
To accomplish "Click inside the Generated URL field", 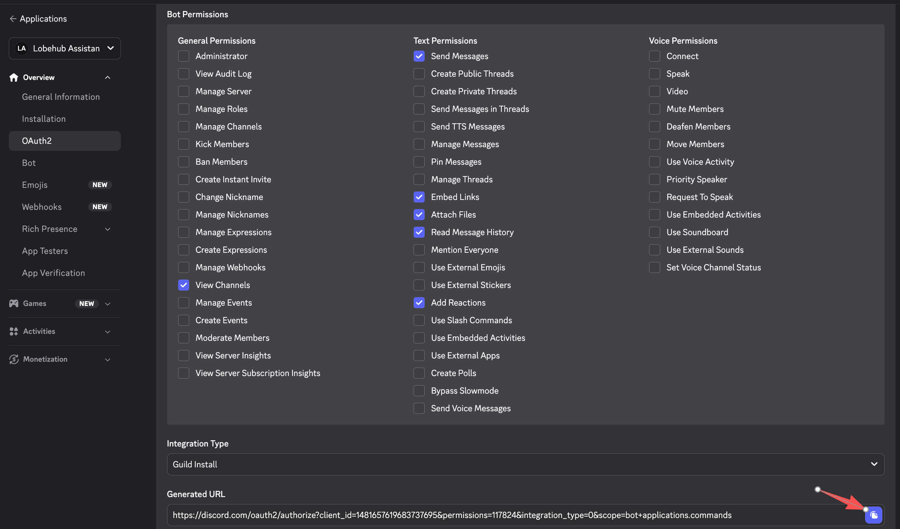I will tap(452, 515).
